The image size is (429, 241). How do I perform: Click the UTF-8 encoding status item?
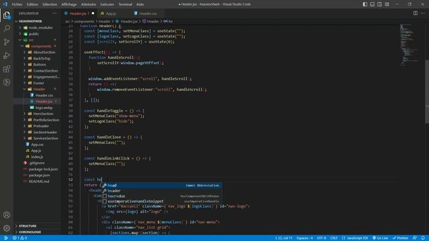[321, 238]
